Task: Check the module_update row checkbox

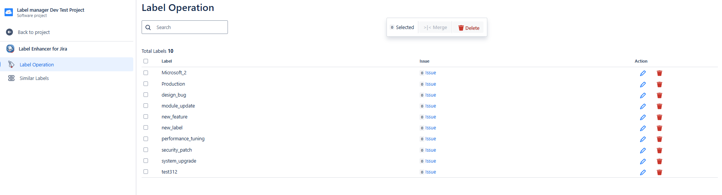Action: coord(146,106)
